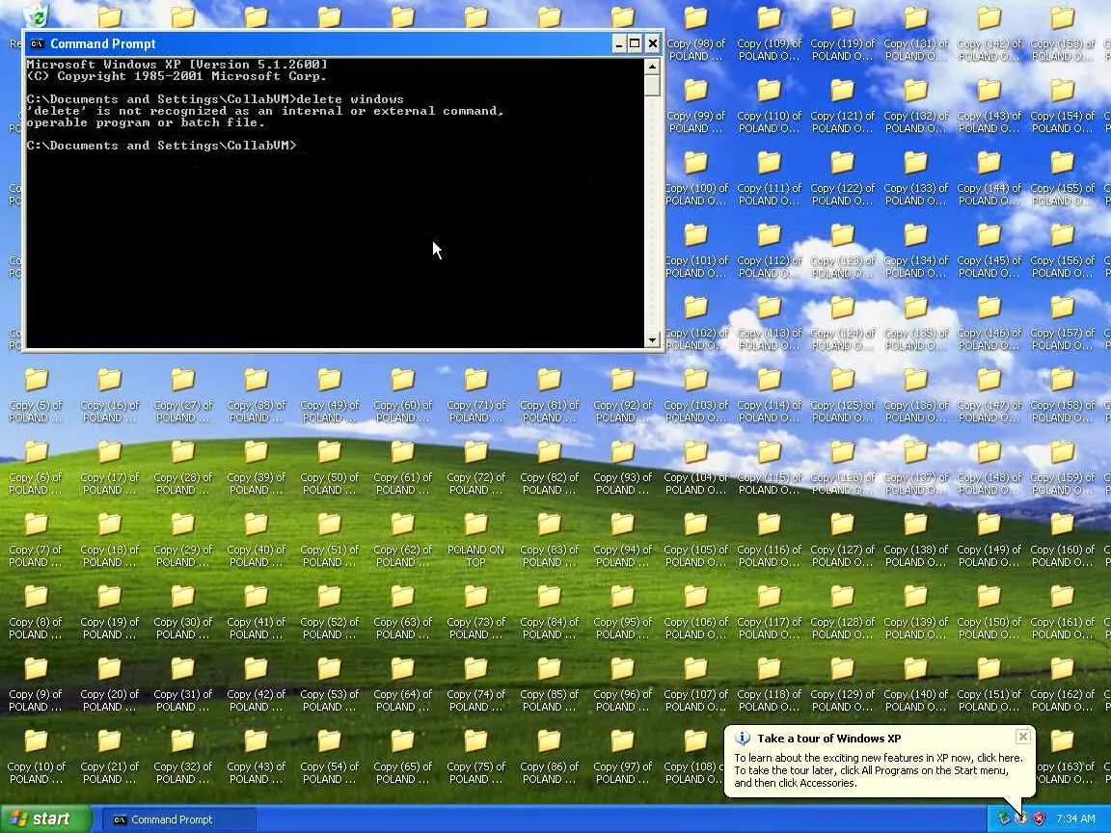Select the Copy (16) of POLAND folder
The height and width of the screenshot is (833, 1111).
click(109, 394)
